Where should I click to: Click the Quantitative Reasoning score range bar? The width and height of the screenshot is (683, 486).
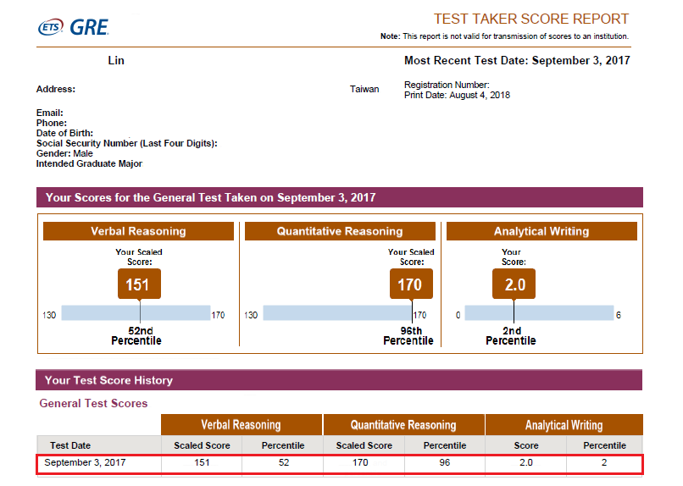337,312
